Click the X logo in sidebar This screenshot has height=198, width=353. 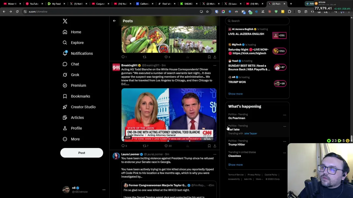click(65, 21)
